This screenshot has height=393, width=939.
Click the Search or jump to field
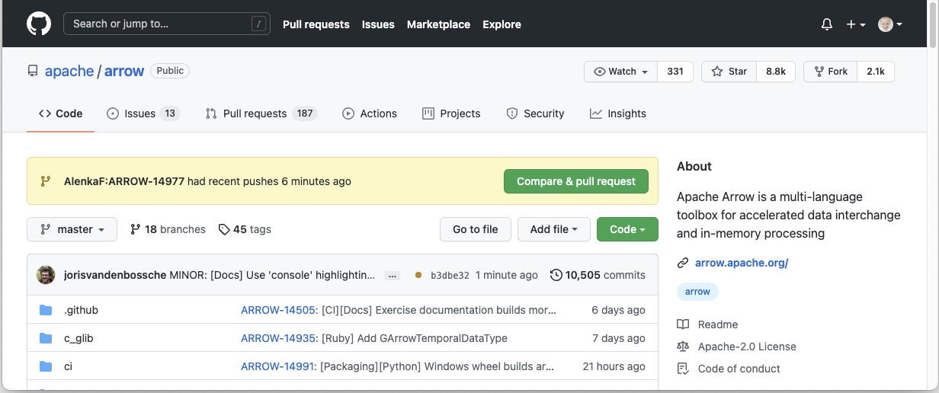point(167,24)
